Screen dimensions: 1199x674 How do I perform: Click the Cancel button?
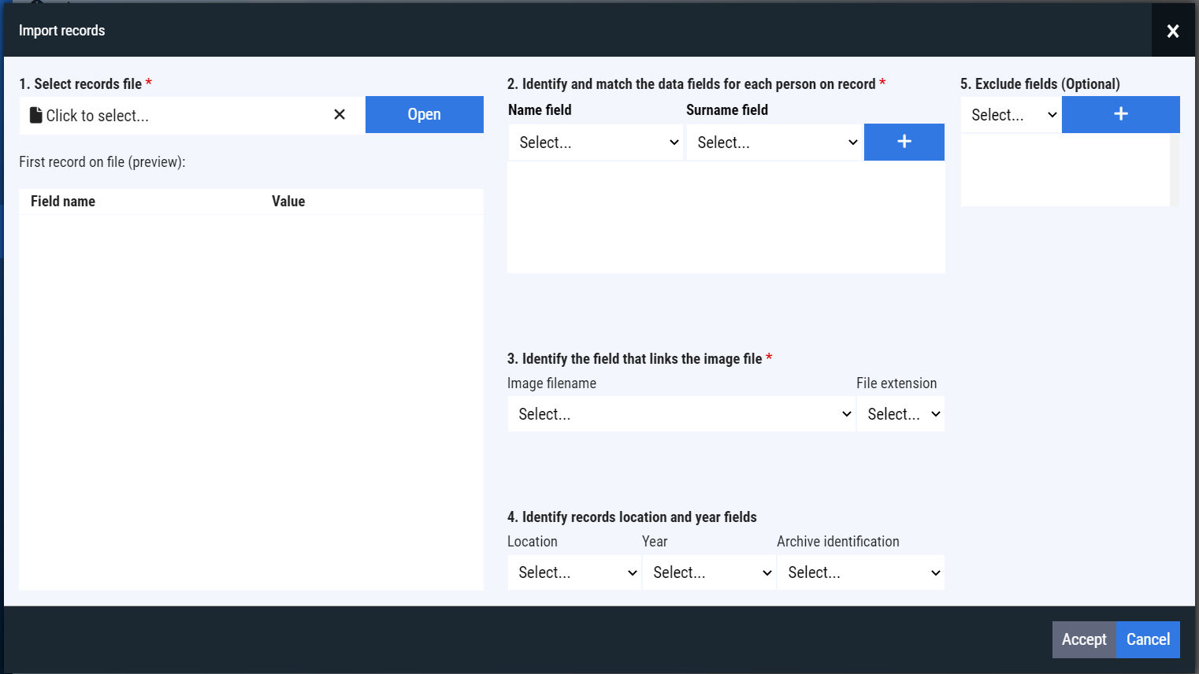[x=1148, y=639]
